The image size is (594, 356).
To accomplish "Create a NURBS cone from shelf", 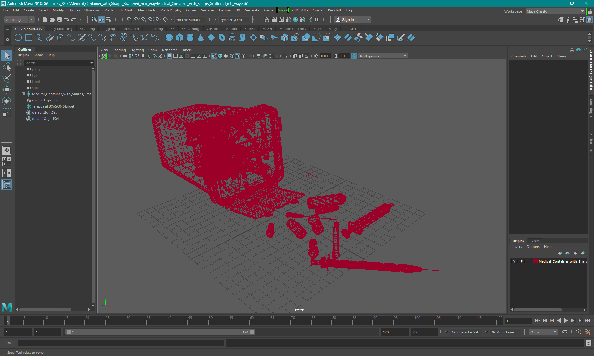I will click(201, 38).
